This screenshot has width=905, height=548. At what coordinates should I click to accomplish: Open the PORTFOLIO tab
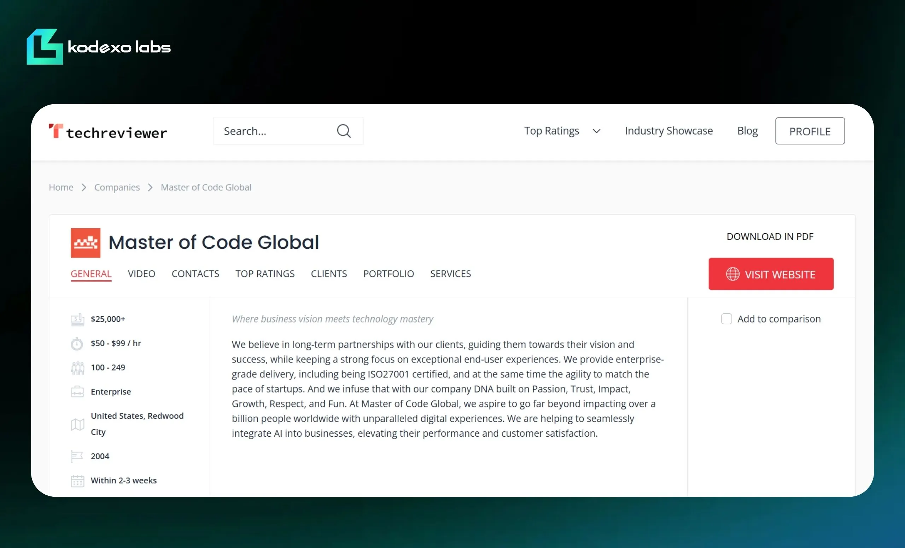(x=388, y=274)
